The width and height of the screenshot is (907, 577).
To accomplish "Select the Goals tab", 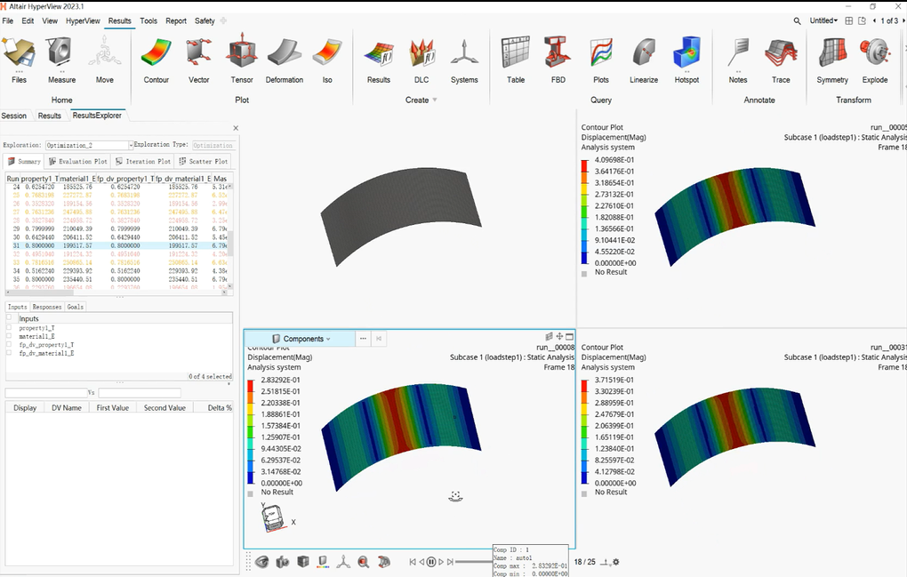I will (76, 307).
